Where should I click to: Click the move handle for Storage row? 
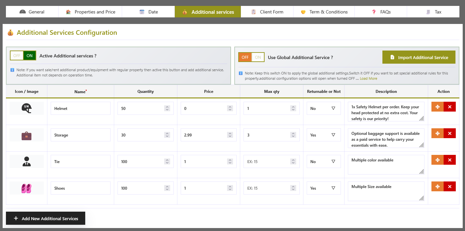click(437, 133)
